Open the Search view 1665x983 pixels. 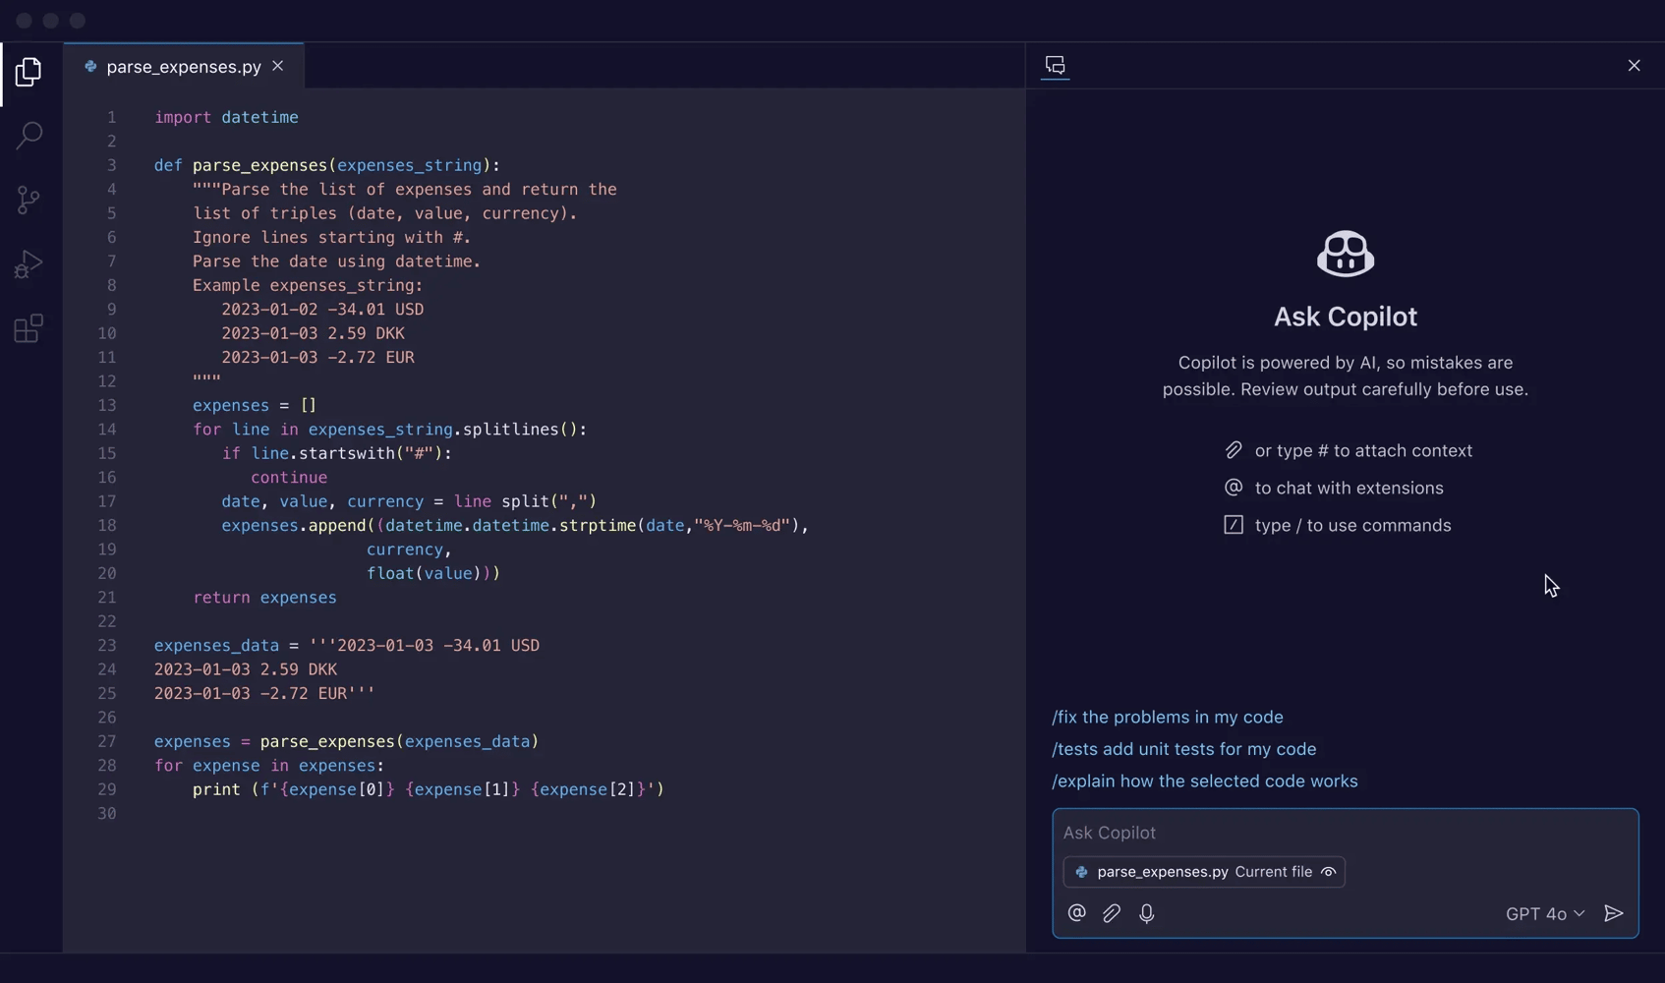coord(29,135)
